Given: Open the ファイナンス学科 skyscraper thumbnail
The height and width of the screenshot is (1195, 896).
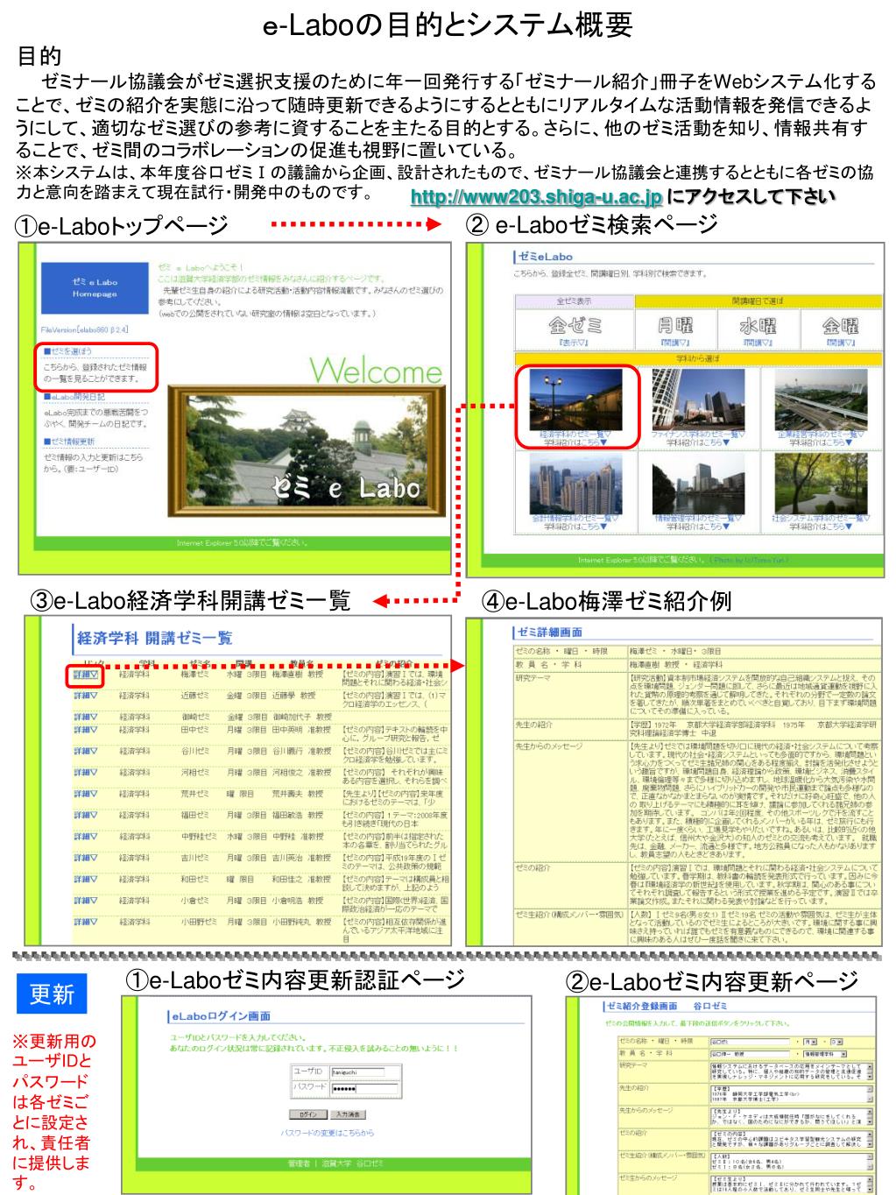Looking at the screenshot, I should [x=697, y=400].
